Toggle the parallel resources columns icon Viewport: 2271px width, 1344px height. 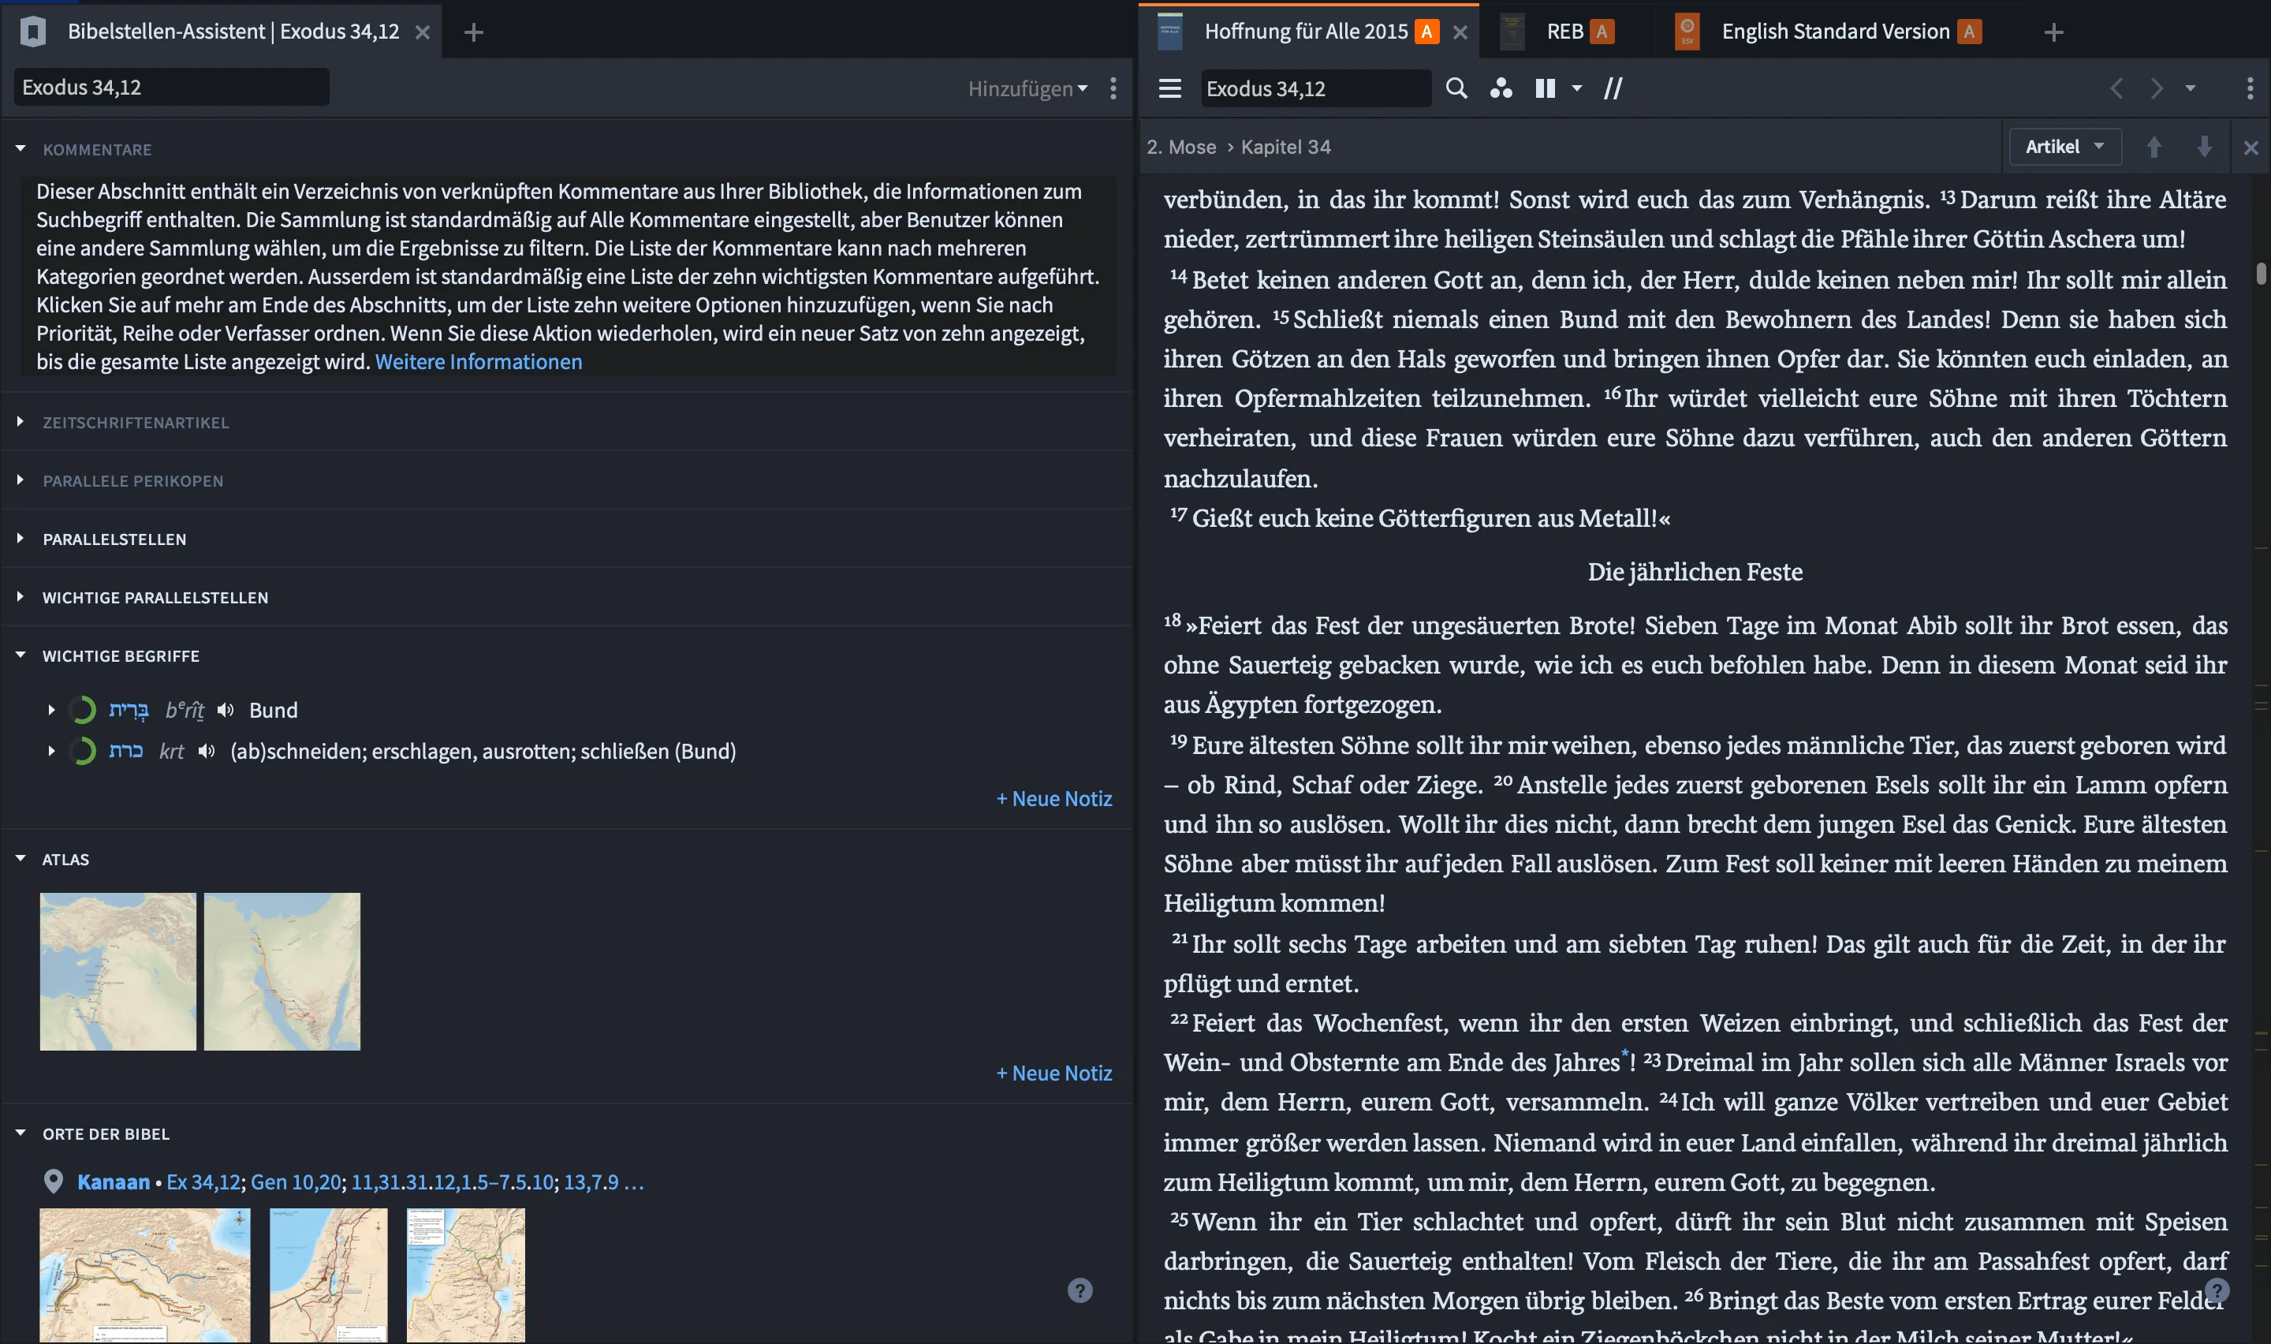[1545, 88]
